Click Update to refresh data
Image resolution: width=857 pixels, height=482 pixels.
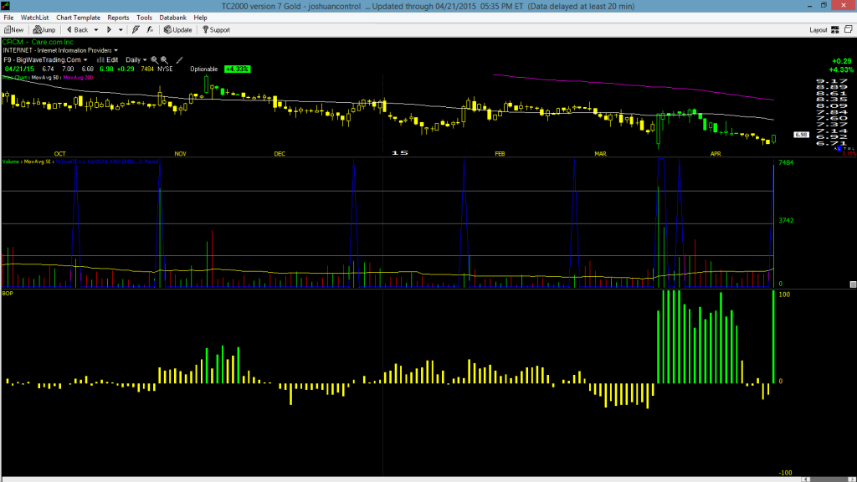tap(177, 30)
